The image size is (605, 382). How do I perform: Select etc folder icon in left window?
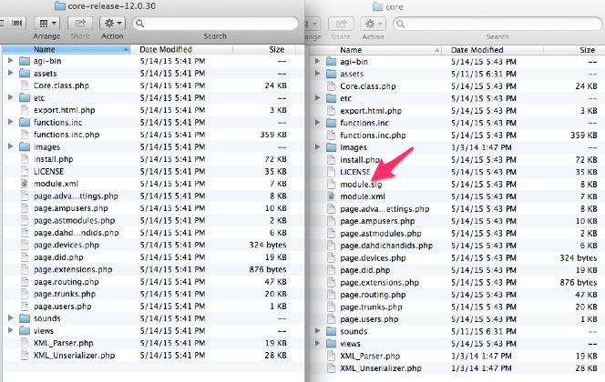pyautogui.click(x=25, y=98)
